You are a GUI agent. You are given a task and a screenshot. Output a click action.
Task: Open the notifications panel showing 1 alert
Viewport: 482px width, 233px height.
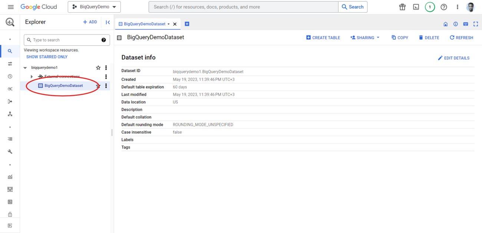(x=430, y=7)
